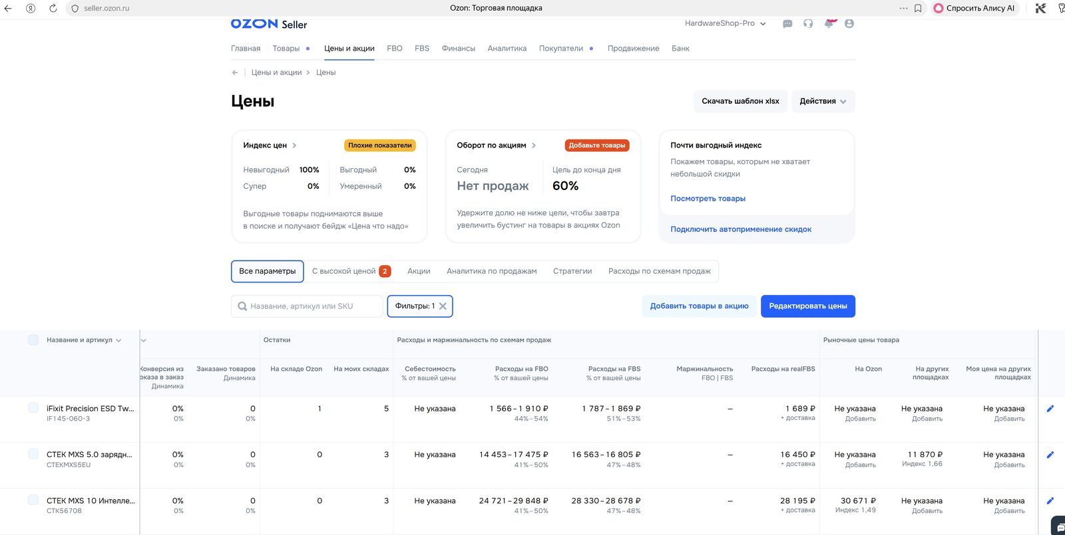This screenshot has width=1065, height=535.
Task: Clear the applied filter with the X
Action: coord(443,306)
